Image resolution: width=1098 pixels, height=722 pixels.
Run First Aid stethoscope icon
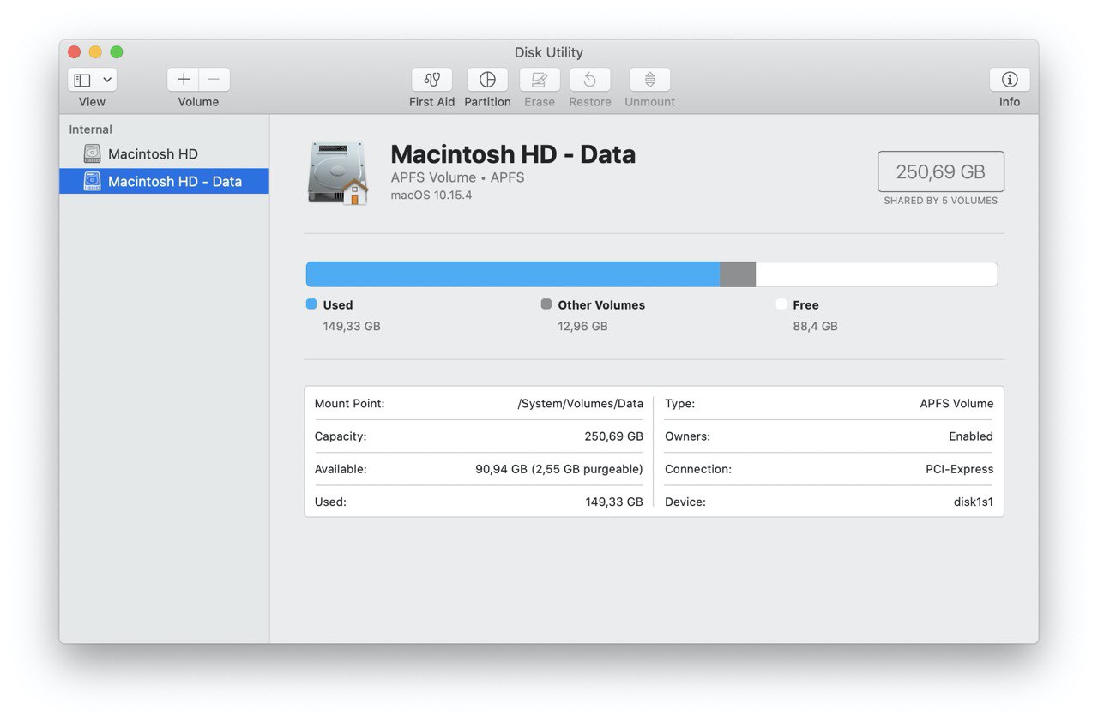(432, 80)
